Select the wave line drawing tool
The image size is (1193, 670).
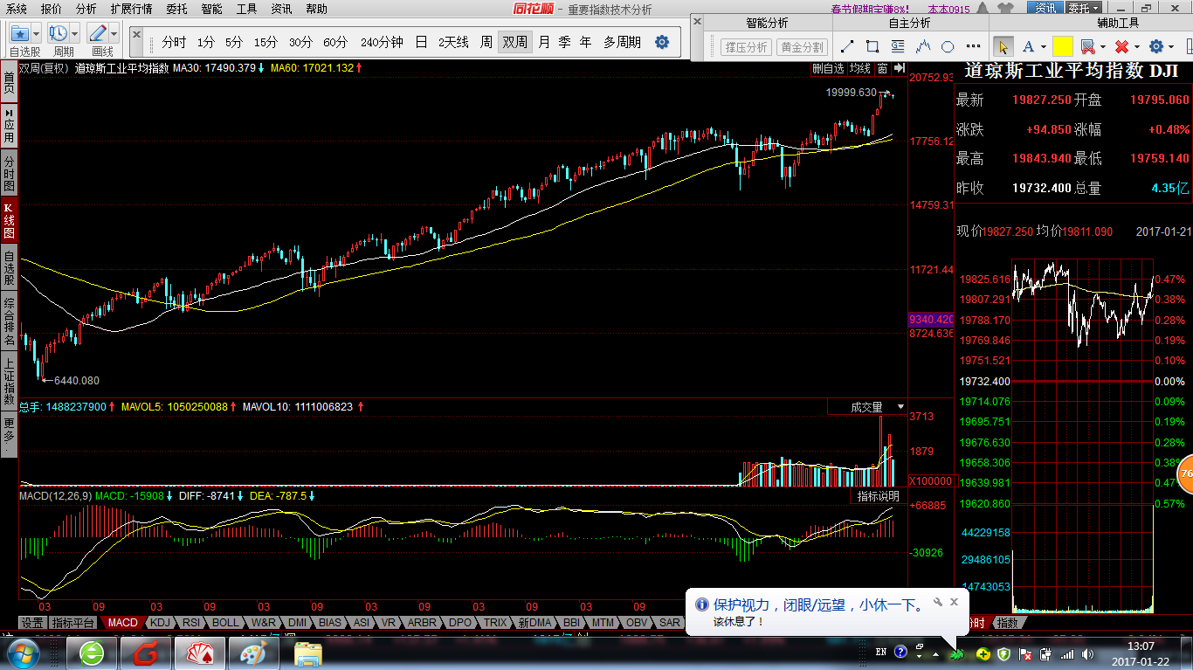tap(923, 46)
